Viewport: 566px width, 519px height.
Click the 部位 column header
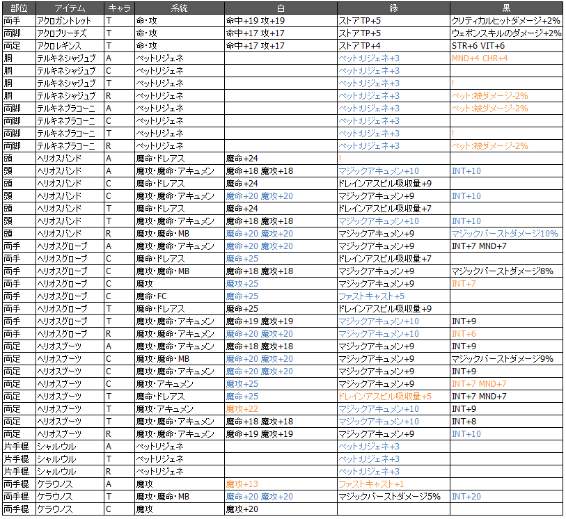pos(19,8)
